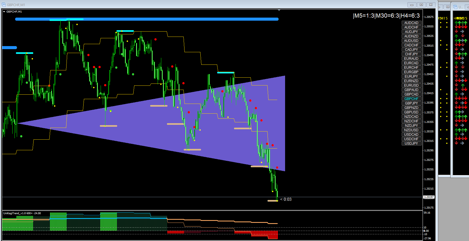Screen dimensions: 469x241
Task: Expand the GBPCHF,M1 label triangle in chart
Action: 4,12
